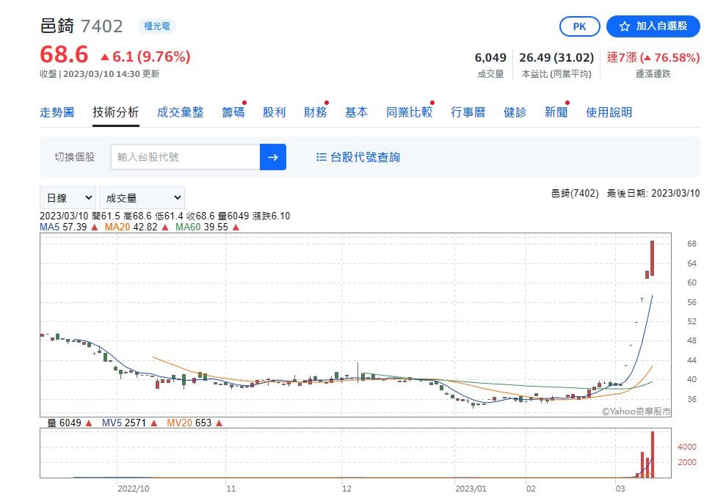Open the 使用說明 tab
715x504 pixels.
(609, 112)
